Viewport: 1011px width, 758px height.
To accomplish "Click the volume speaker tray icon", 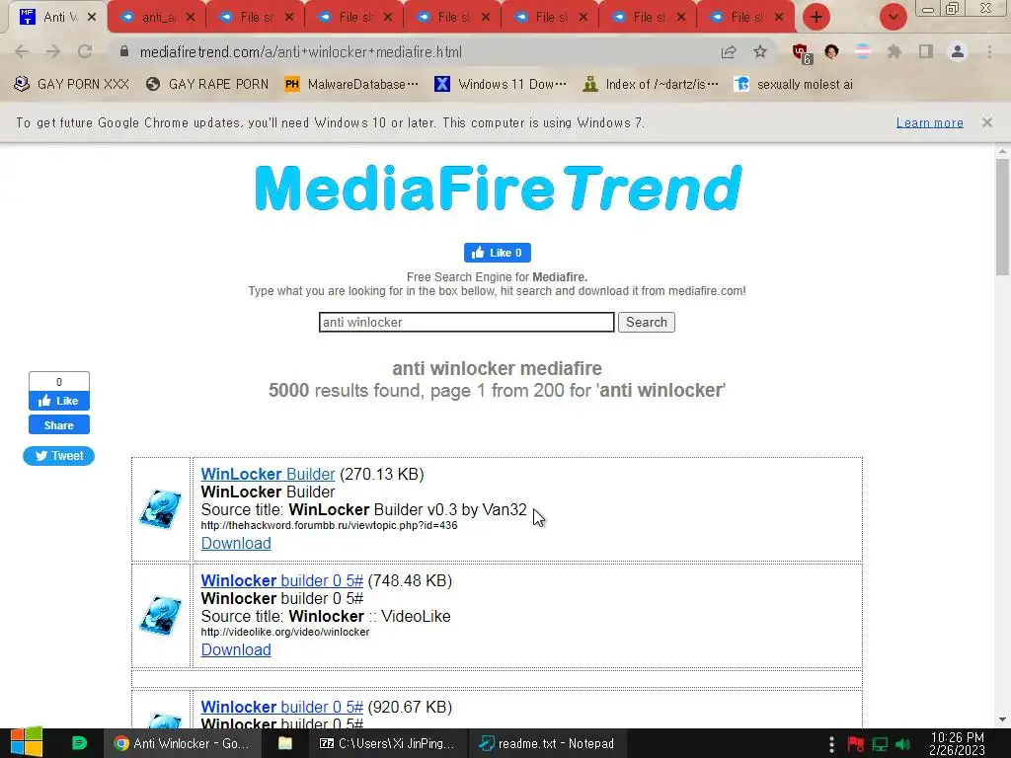I will pyautogui.click(x=903, y=744).
